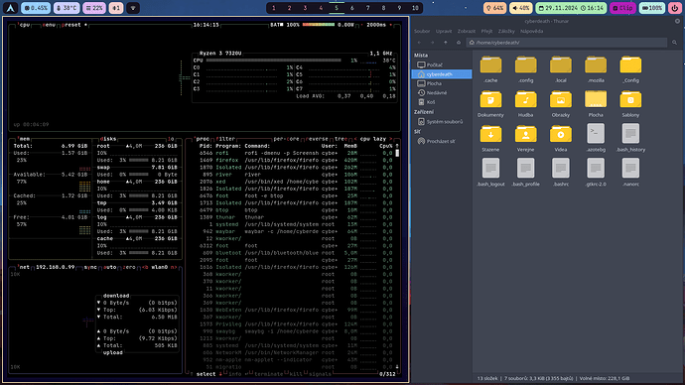This screenshot has width=685, height=385.
Task: Change the cpu lazy sort column selector
Action: (373, 139)
